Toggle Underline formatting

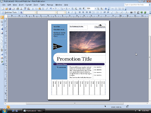pyautogui.click(x=75, y=12)
